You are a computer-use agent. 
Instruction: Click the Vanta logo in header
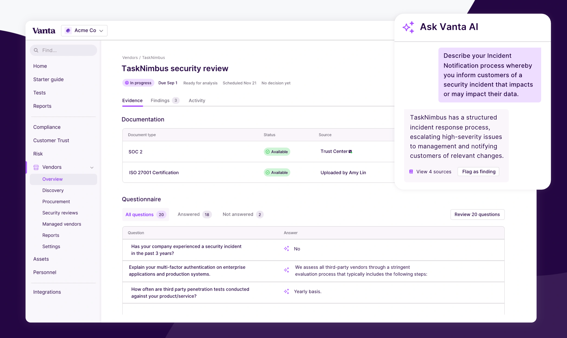click(x=44, y=31)
